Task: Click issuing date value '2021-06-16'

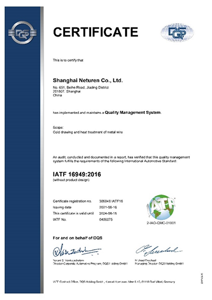Action: click(108, 207)
